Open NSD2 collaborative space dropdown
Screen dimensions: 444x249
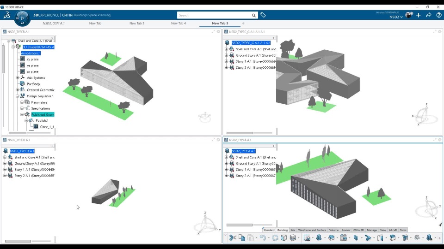pyautogui.click(x=396, y=17)
